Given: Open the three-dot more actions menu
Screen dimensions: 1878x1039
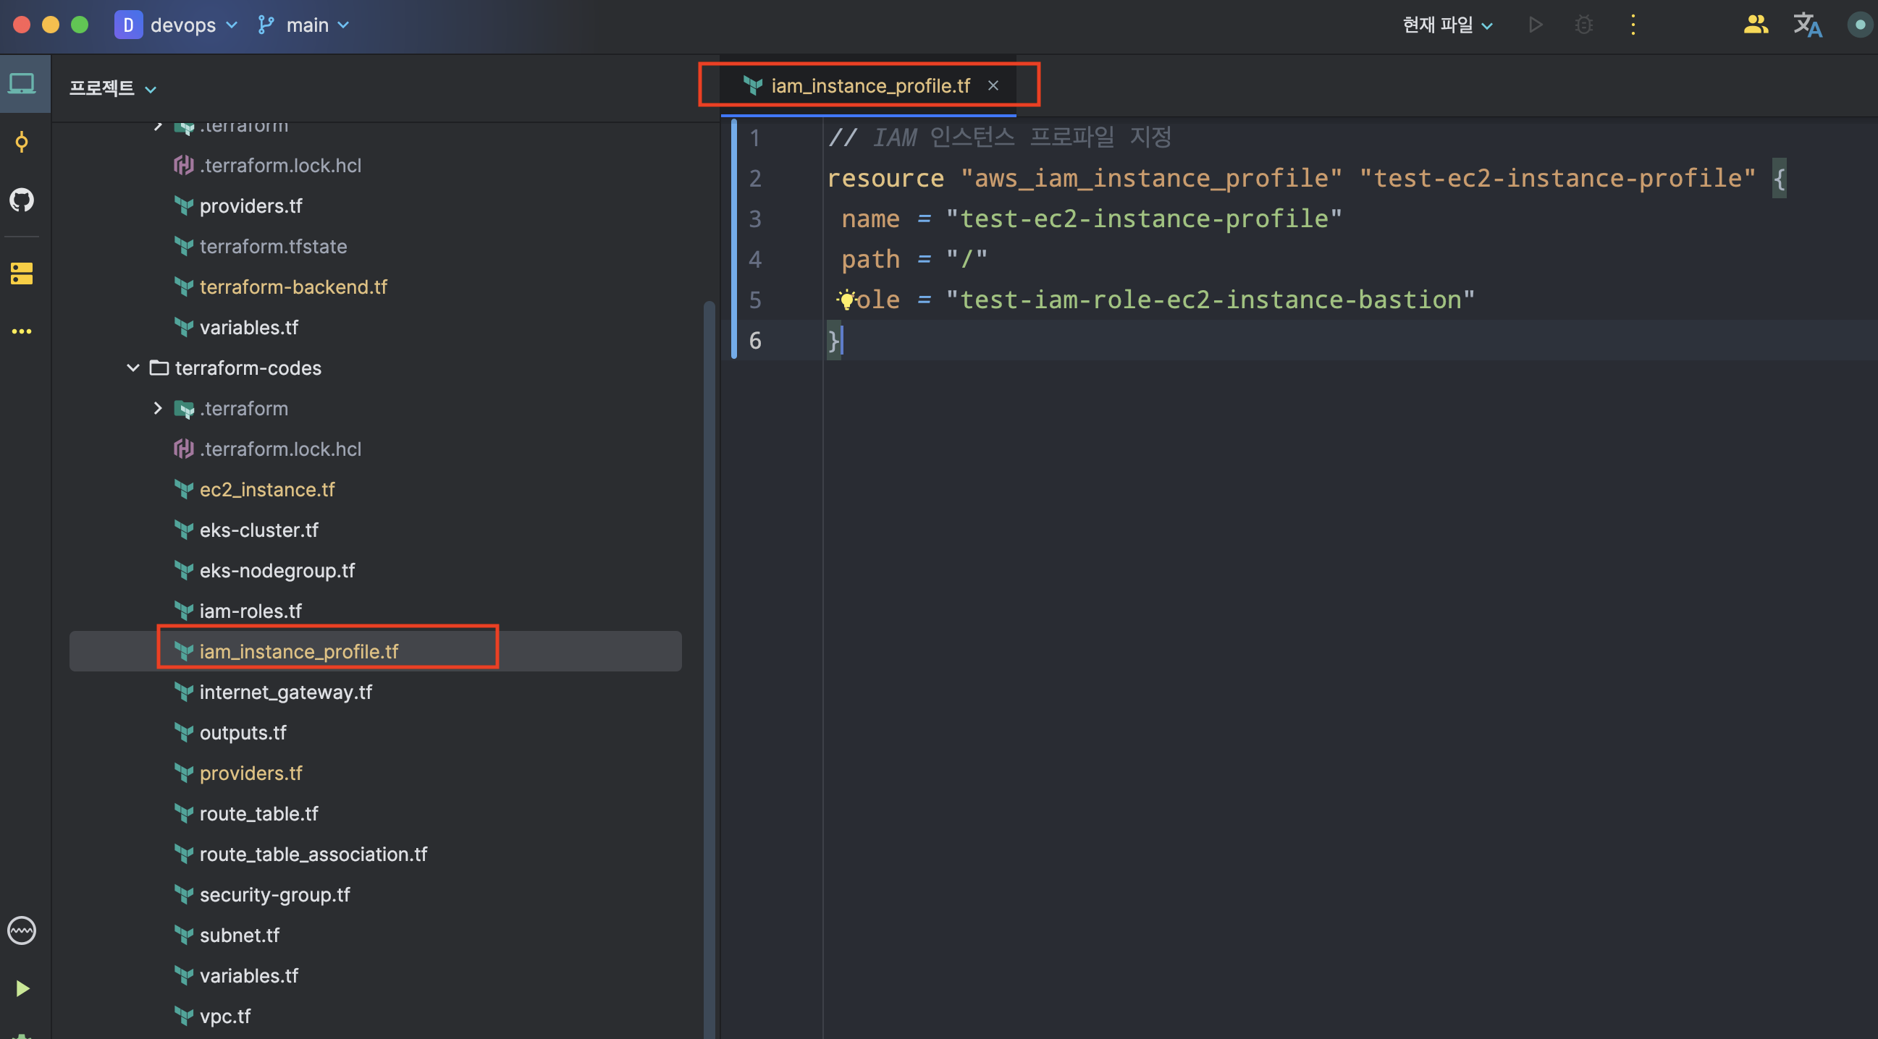Looking at the screenshot, I should (1633, 25).
